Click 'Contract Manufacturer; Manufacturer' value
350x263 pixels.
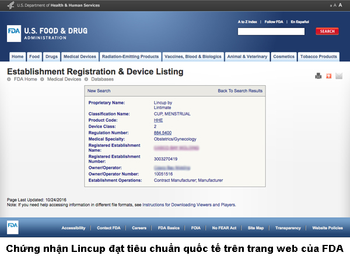(x=188, y=180)
